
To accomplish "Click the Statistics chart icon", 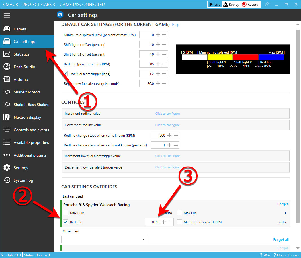I will pos(7,54).
